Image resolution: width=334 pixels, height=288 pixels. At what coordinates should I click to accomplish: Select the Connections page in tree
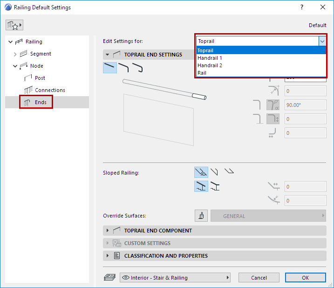tap(50, 90)
